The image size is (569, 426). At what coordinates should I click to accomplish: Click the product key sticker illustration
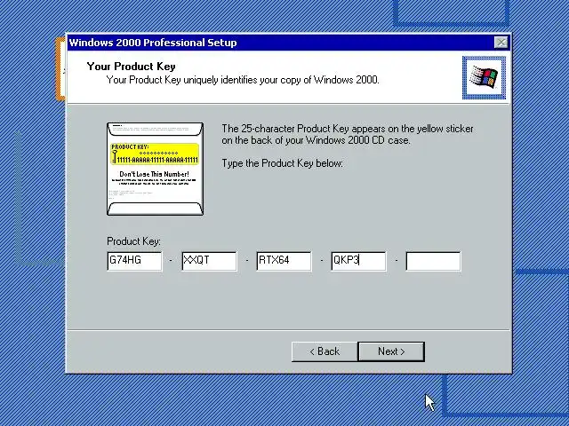coord(155,169)
